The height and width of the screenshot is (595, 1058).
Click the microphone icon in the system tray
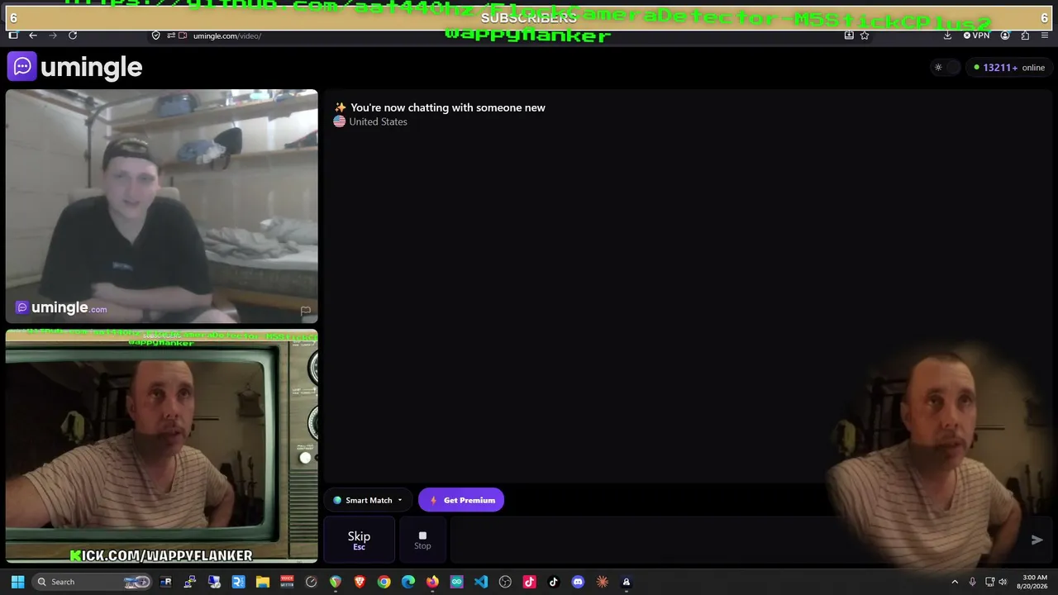click(x=972, y=582)
